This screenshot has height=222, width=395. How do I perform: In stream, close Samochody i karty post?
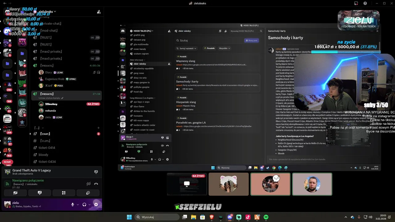click(377, 31)
